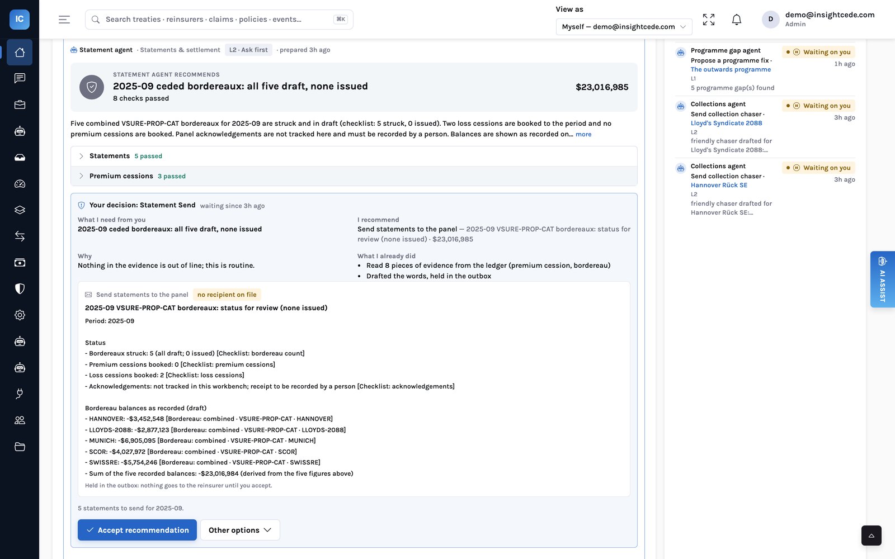The width and height of the screenshot is (895, 559).
Task: Open the View as dropdown
Action: (x=624, y=27)
